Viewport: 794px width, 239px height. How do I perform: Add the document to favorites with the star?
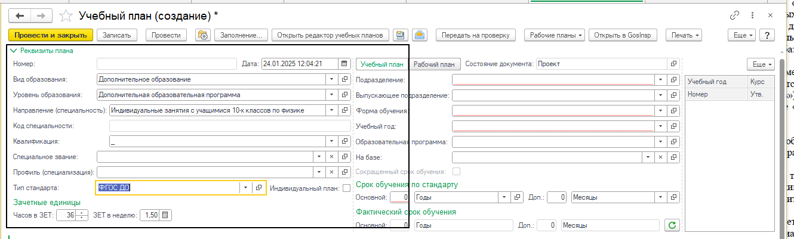[67, 15]
